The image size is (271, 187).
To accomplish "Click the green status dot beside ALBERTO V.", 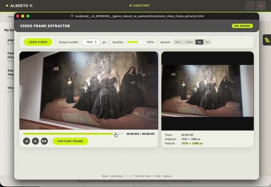I will [7, 6].
